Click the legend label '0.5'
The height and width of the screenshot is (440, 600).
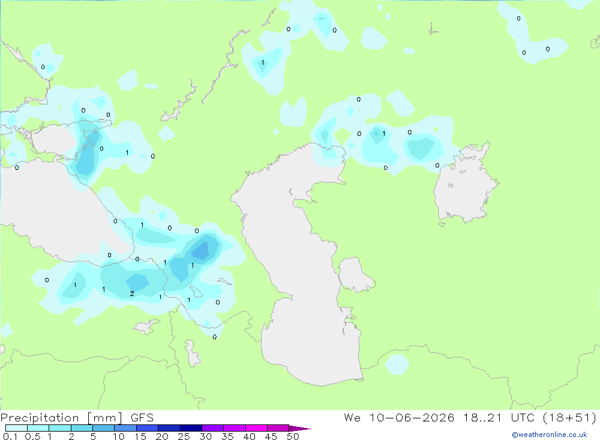[x=32, y=436]
